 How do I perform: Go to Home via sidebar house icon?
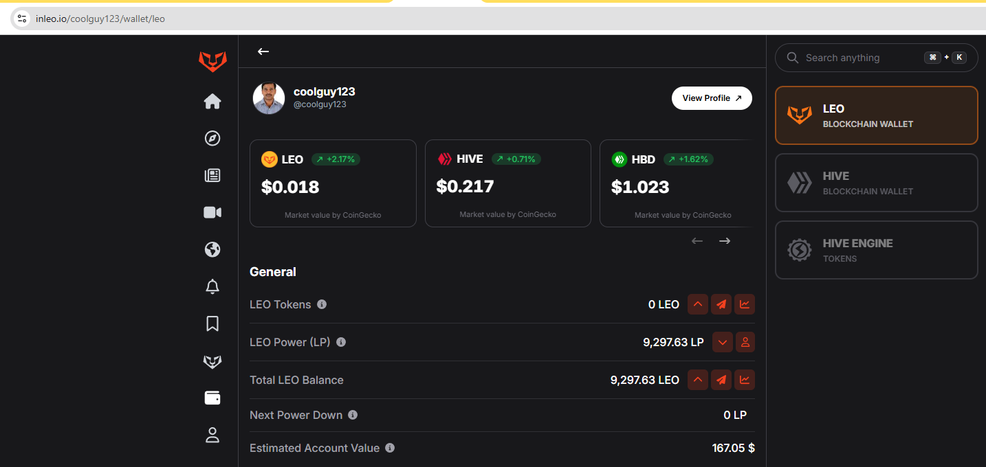point(212,102)
